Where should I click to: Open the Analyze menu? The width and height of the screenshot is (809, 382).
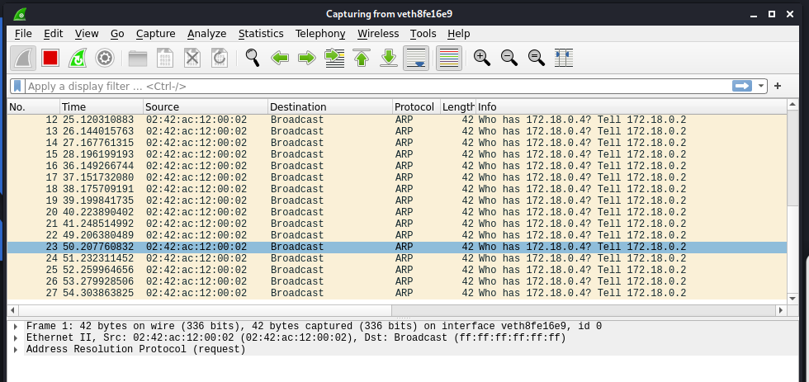pos(207,34)
